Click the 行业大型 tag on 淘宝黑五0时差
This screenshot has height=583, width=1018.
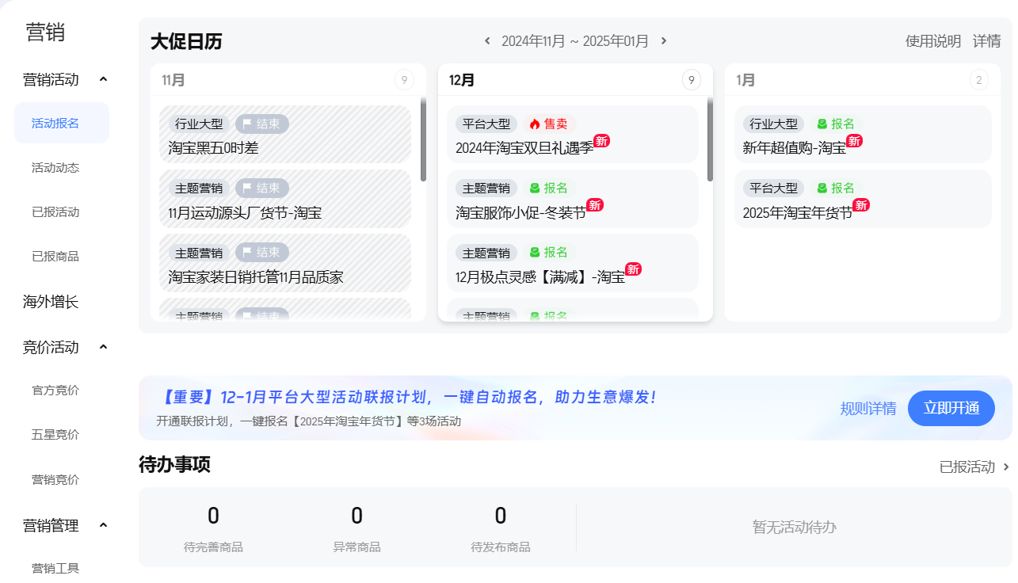[199, 124]
